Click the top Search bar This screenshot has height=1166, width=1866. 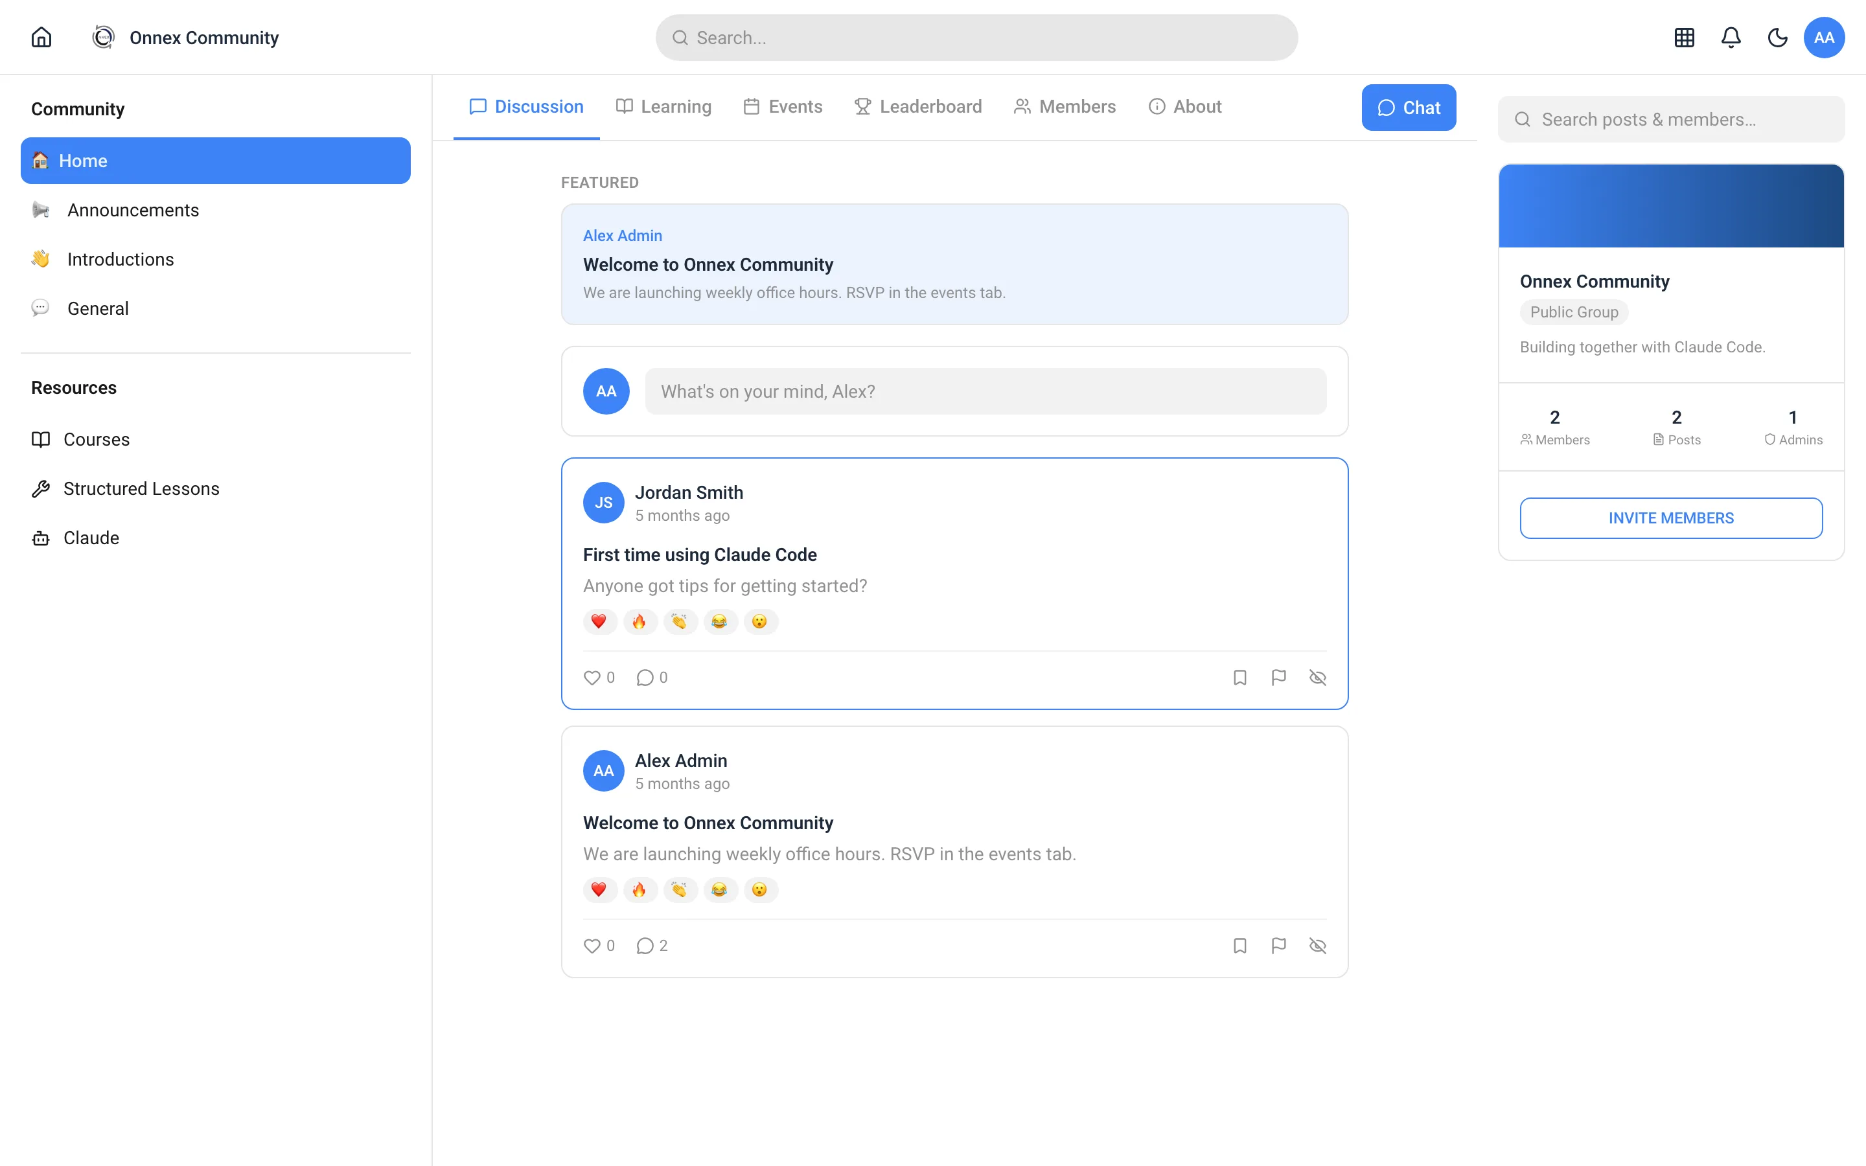point(976,38)
